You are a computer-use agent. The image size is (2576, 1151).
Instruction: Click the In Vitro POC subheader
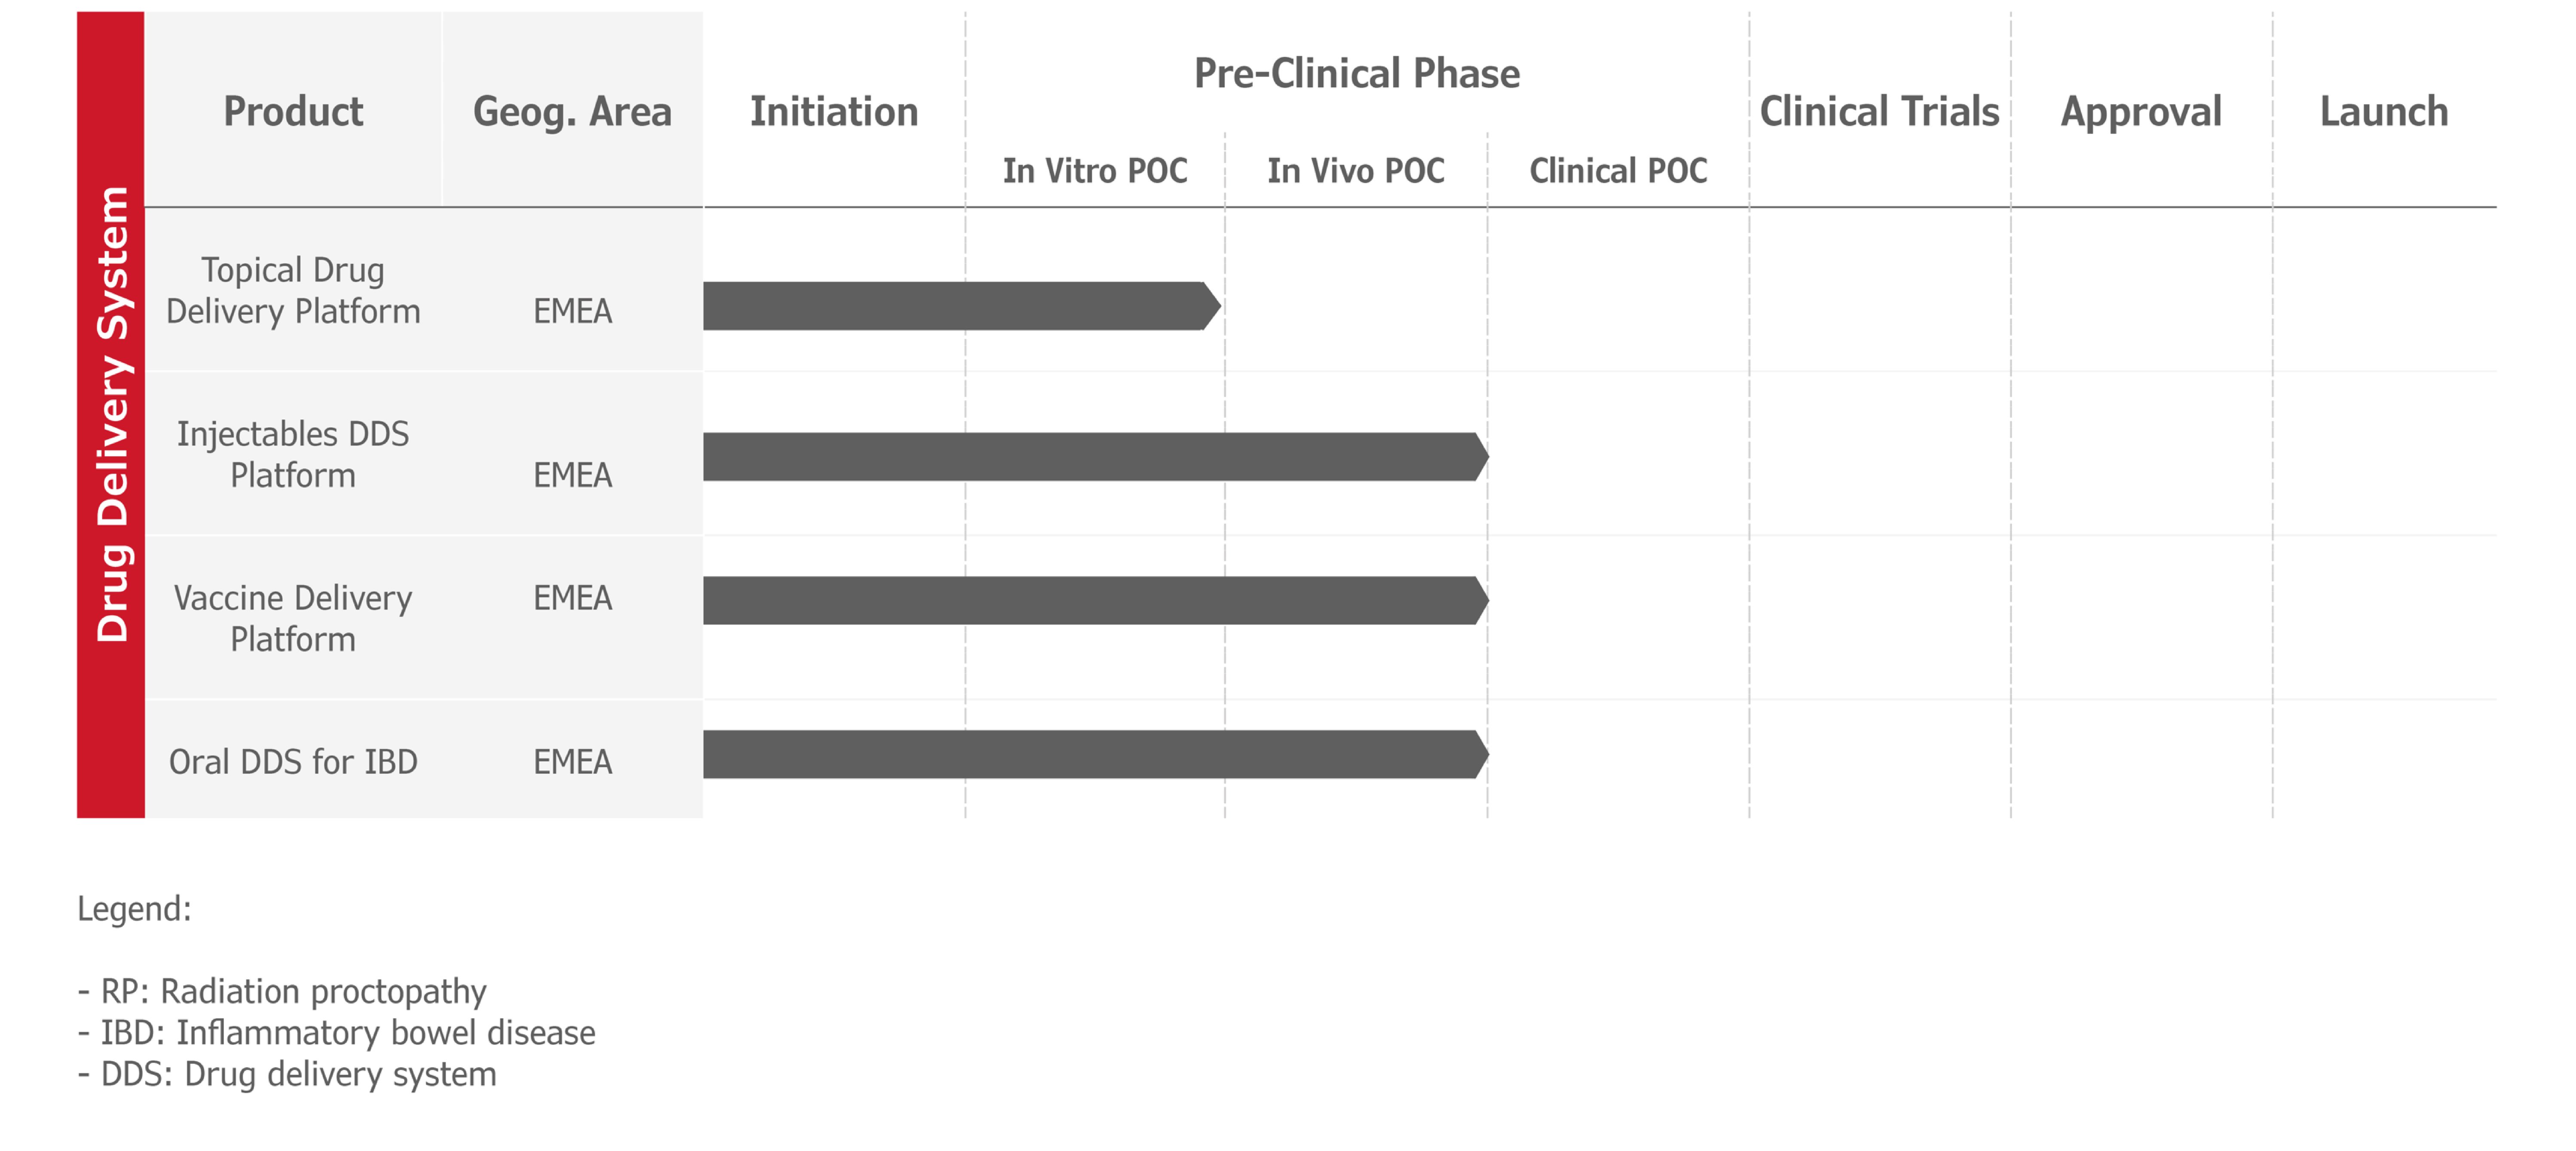[1095, 171]
